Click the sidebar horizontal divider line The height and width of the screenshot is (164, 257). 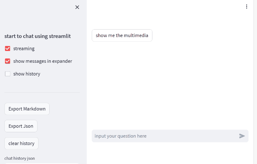pyautogui.click(x=42, y=92)
